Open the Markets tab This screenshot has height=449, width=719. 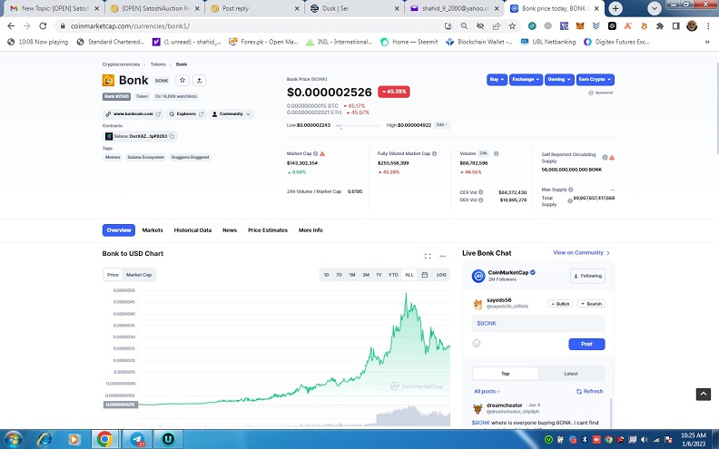click(153, 230)
